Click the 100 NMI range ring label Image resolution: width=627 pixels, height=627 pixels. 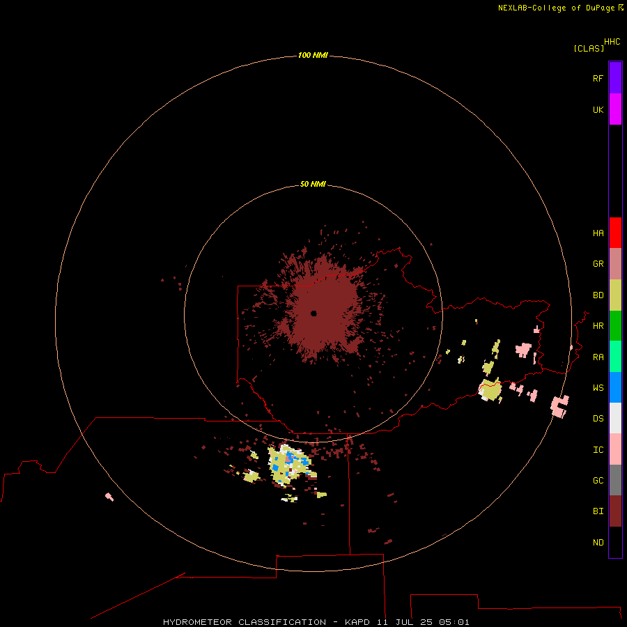click(313, 55)
